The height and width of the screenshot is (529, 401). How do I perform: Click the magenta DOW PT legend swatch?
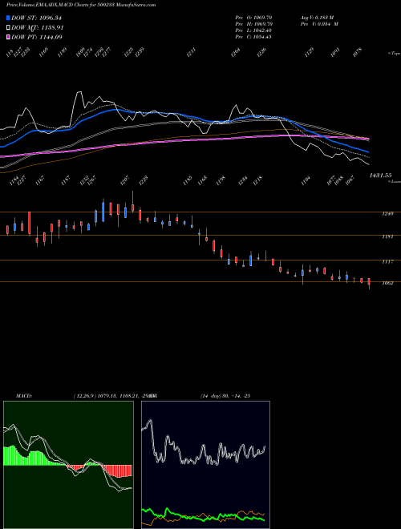pos(8,37)
